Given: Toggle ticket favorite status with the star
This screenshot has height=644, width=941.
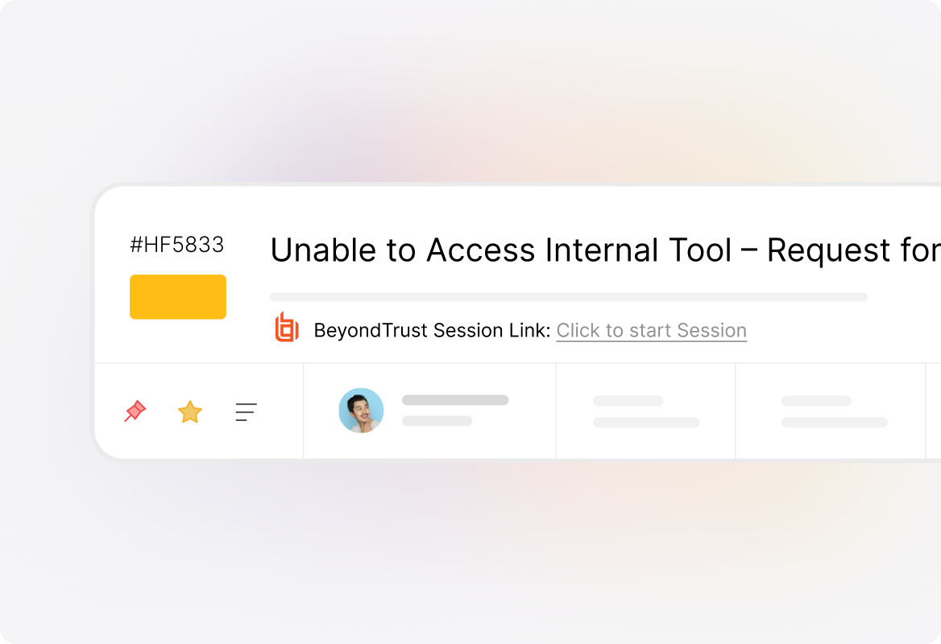Looking at the screenshot, I should coord(190,411).
